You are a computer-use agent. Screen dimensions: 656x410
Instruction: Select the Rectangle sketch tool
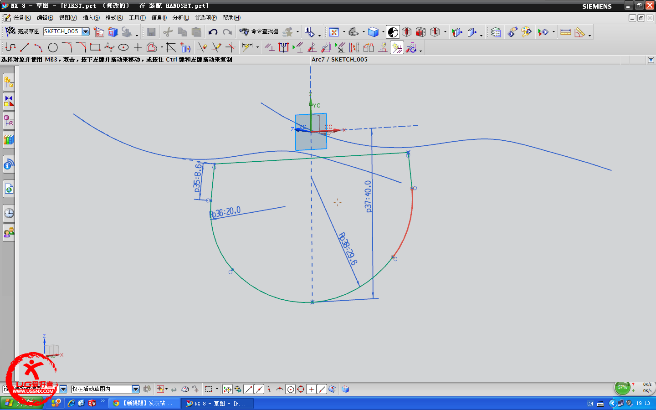pyautogui.click(x=95, y=47)
